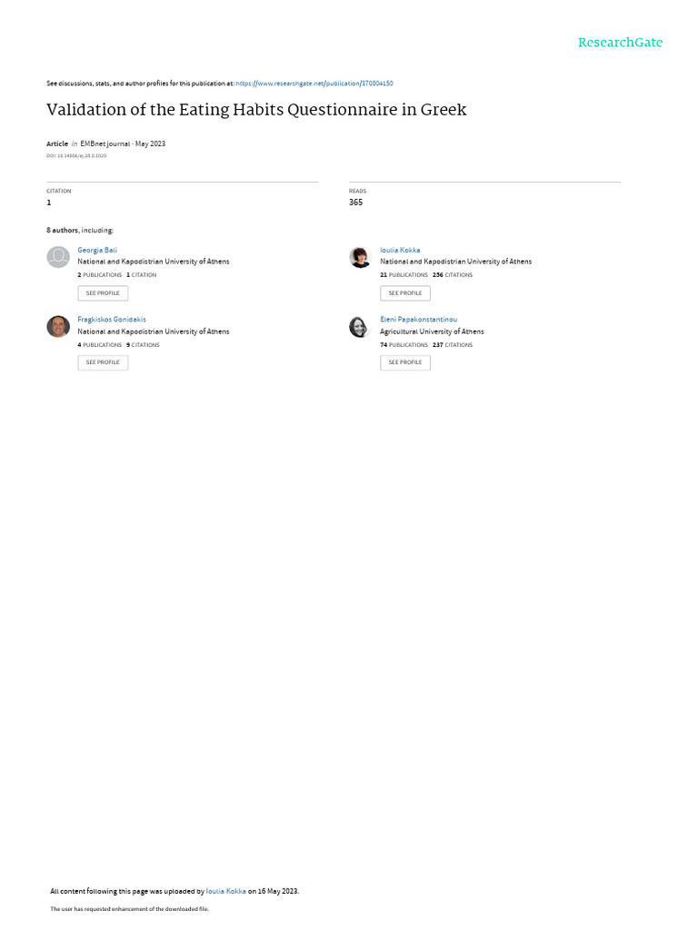This screenshot has height=930, width=698.
Task: Click the uploader Ioulia Kokka link in footer
Action: click(226, 891)
